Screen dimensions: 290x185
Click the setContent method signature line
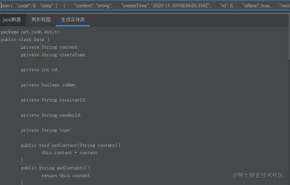click(71, 145)
